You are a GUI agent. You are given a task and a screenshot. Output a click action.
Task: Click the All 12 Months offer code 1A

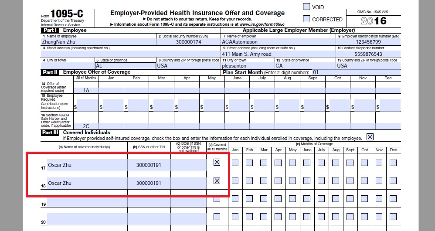pos(86,90)
